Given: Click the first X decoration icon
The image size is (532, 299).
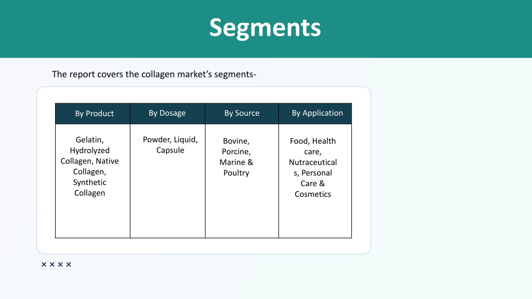Looking at the screenshot, I should pyautogui.click(x=44, y=264).
